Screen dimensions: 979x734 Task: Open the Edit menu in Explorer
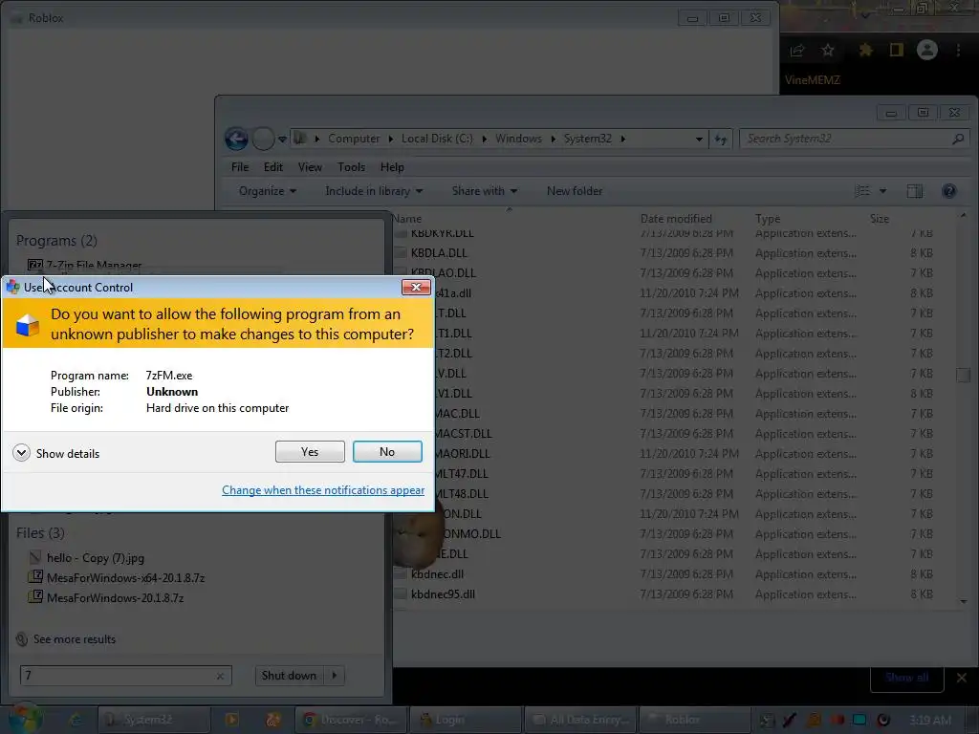[272, 167]
